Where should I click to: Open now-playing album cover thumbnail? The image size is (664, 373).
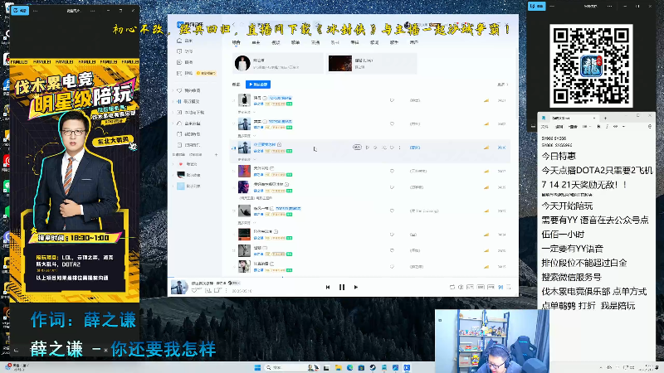click(x=179, y=287)
